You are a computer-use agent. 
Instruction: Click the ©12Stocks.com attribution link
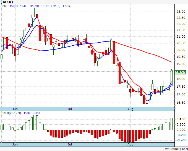coord(176,149)
